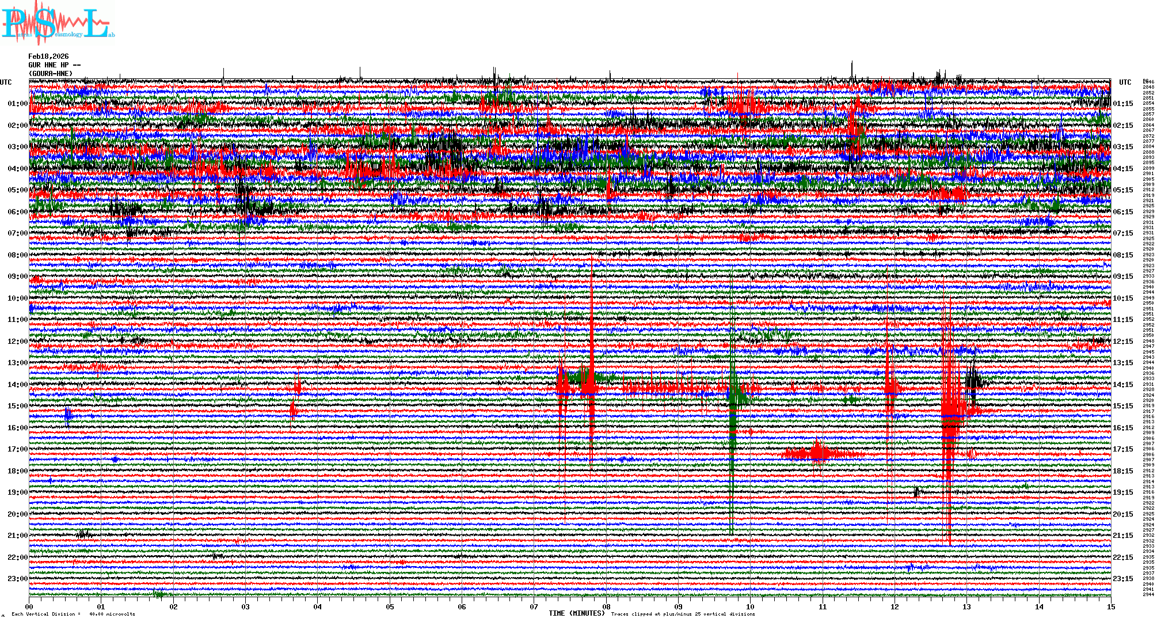Click the right UTC axis label

coord(1125,82)
